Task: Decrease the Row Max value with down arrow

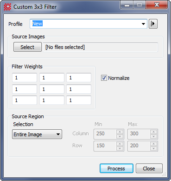Action: click(153, 148)
